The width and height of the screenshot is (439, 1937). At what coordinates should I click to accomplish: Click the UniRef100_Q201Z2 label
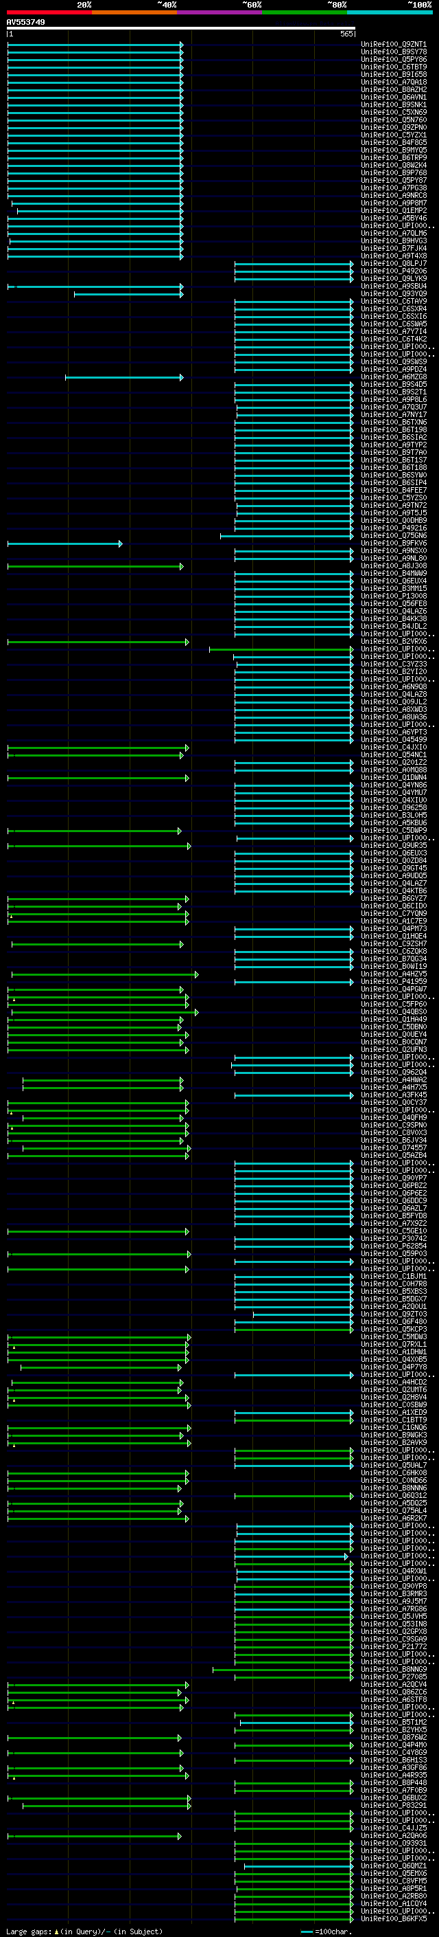pyautogui.click(x=394, y=763)
